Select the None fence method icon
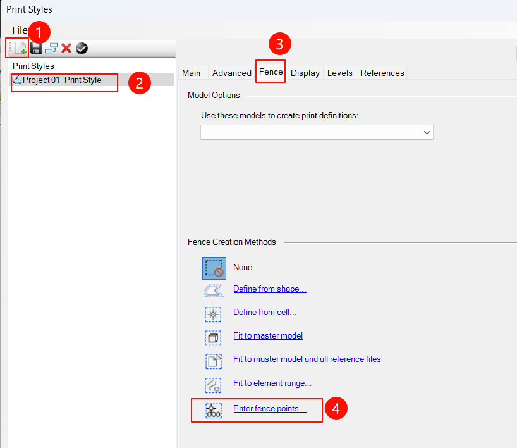The height and width of the screenshot is (448, 517). 214,268
